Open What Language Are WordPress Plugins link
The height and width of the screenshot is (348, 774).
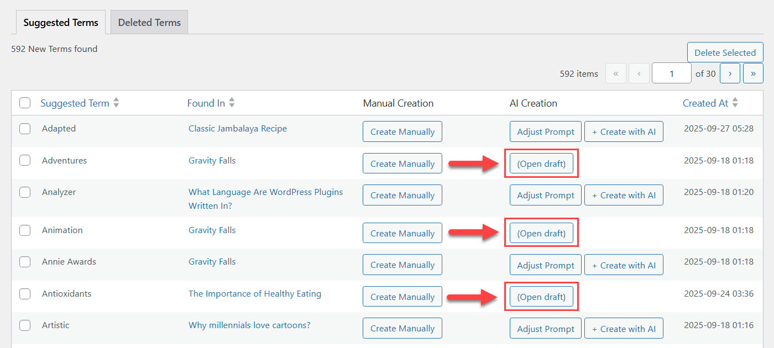[x=265, y=199]
